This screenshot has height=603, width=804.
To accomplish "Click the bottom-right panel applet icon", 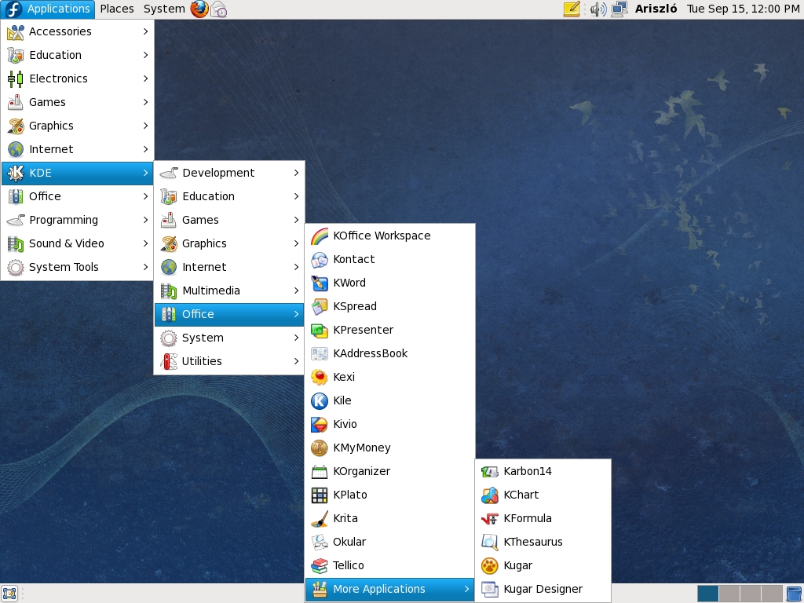I will point(795,594).
